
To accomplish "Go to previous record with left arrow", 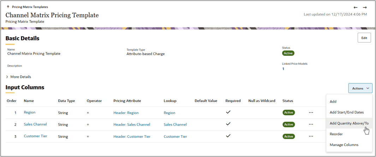I will 356,7.
